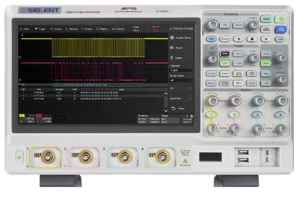
Task: Push the yellow channel 1 position knob
Action: [x=212, y=128]
